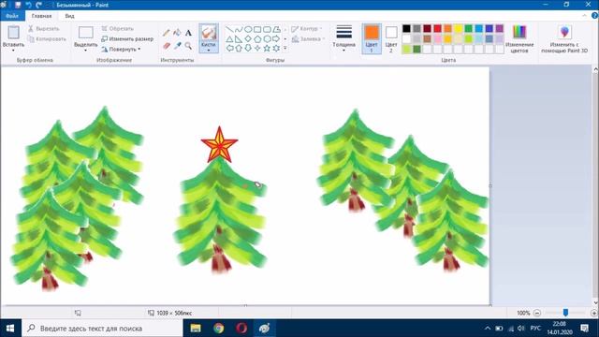Screen dimensions: 599x337
Task: Pick the black color swatch
Action: (x=406, y=29)
